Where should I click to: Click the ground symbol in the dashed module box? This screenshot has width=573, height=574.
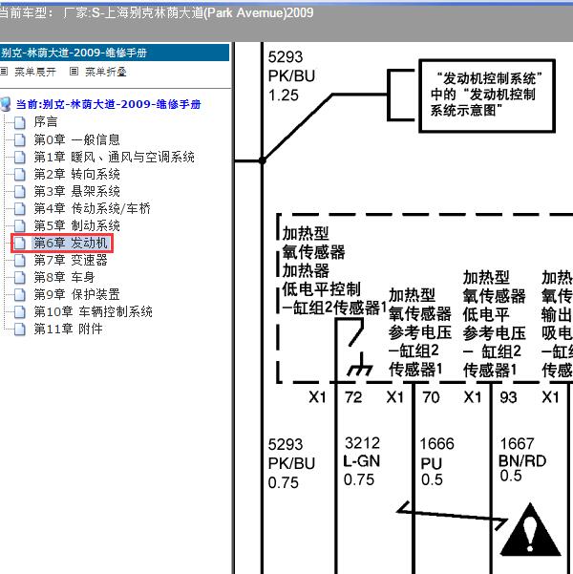tap(360, 366)
